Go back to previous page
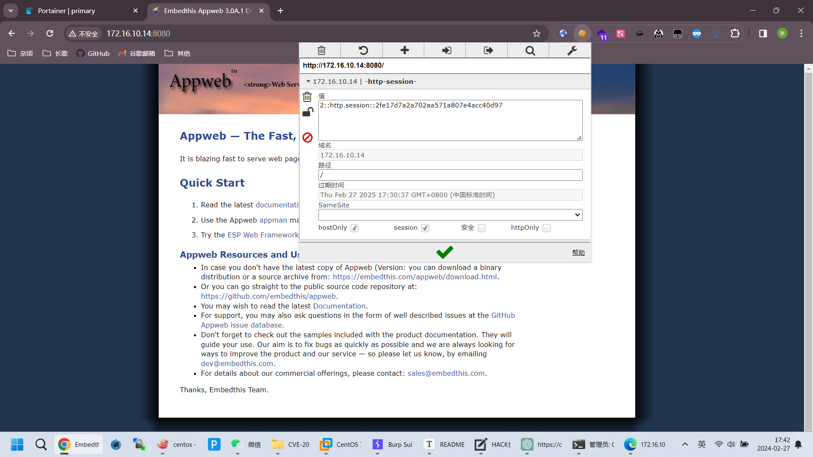Screen dimensions: 813x457 click(x=12, y=33)
